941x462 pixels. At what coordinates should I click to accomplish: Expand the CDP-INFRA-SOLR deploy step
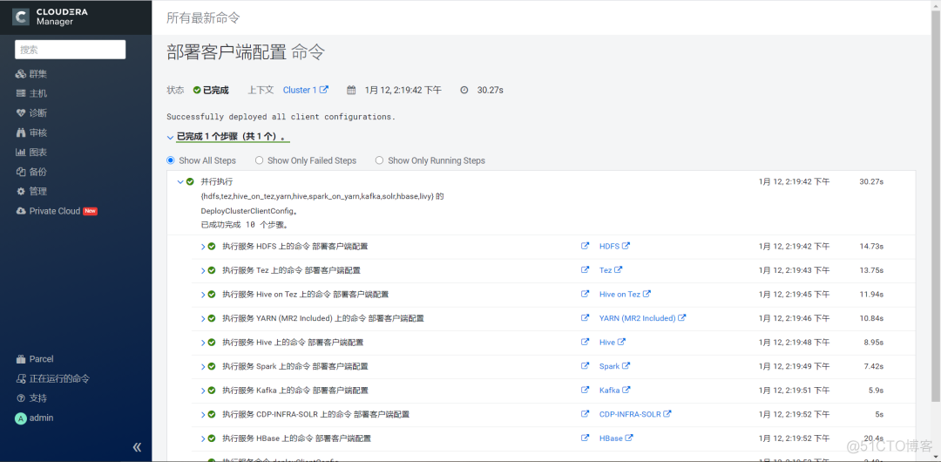(x=203, y=415)
